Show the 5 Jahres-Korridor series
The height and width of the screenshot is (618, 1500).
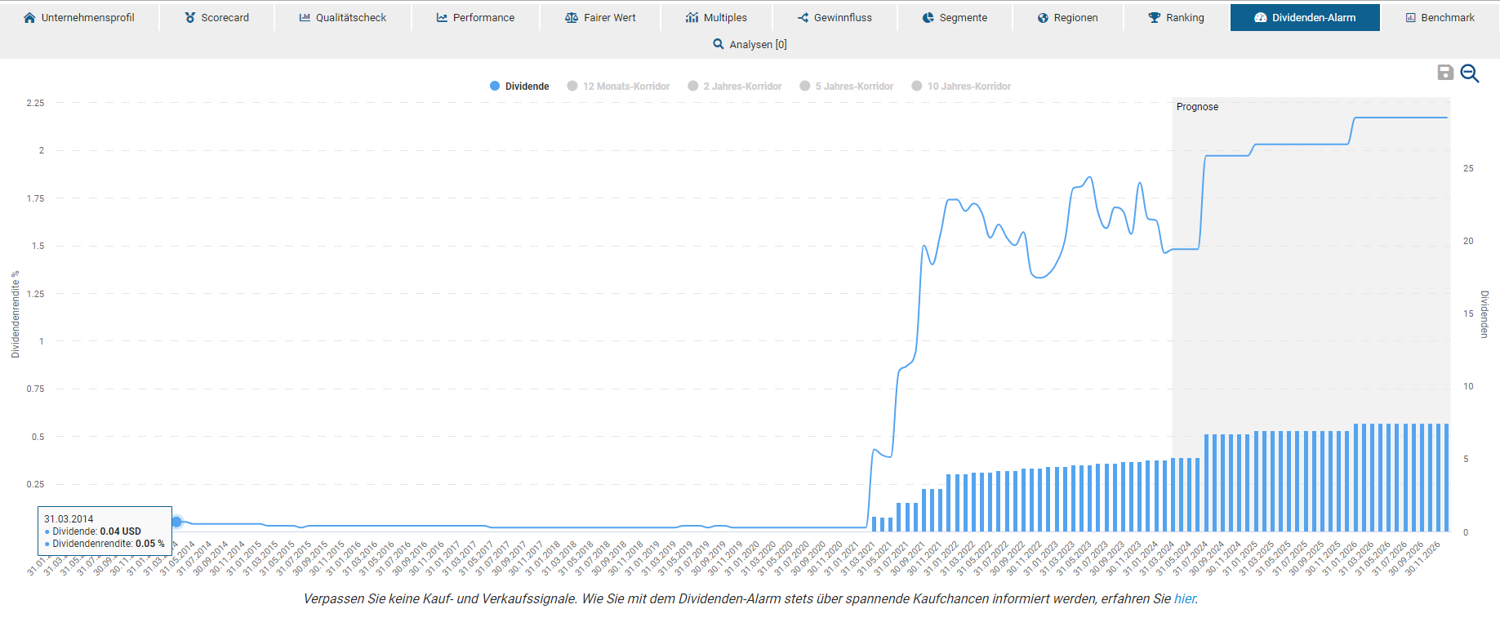(x=847, y=86)
